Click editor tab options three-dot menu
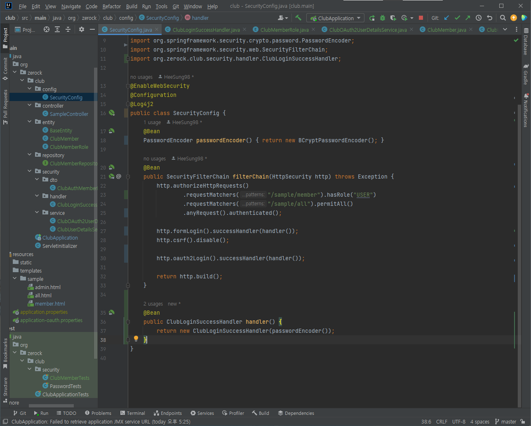531x426 pixels. click(516, 29)
